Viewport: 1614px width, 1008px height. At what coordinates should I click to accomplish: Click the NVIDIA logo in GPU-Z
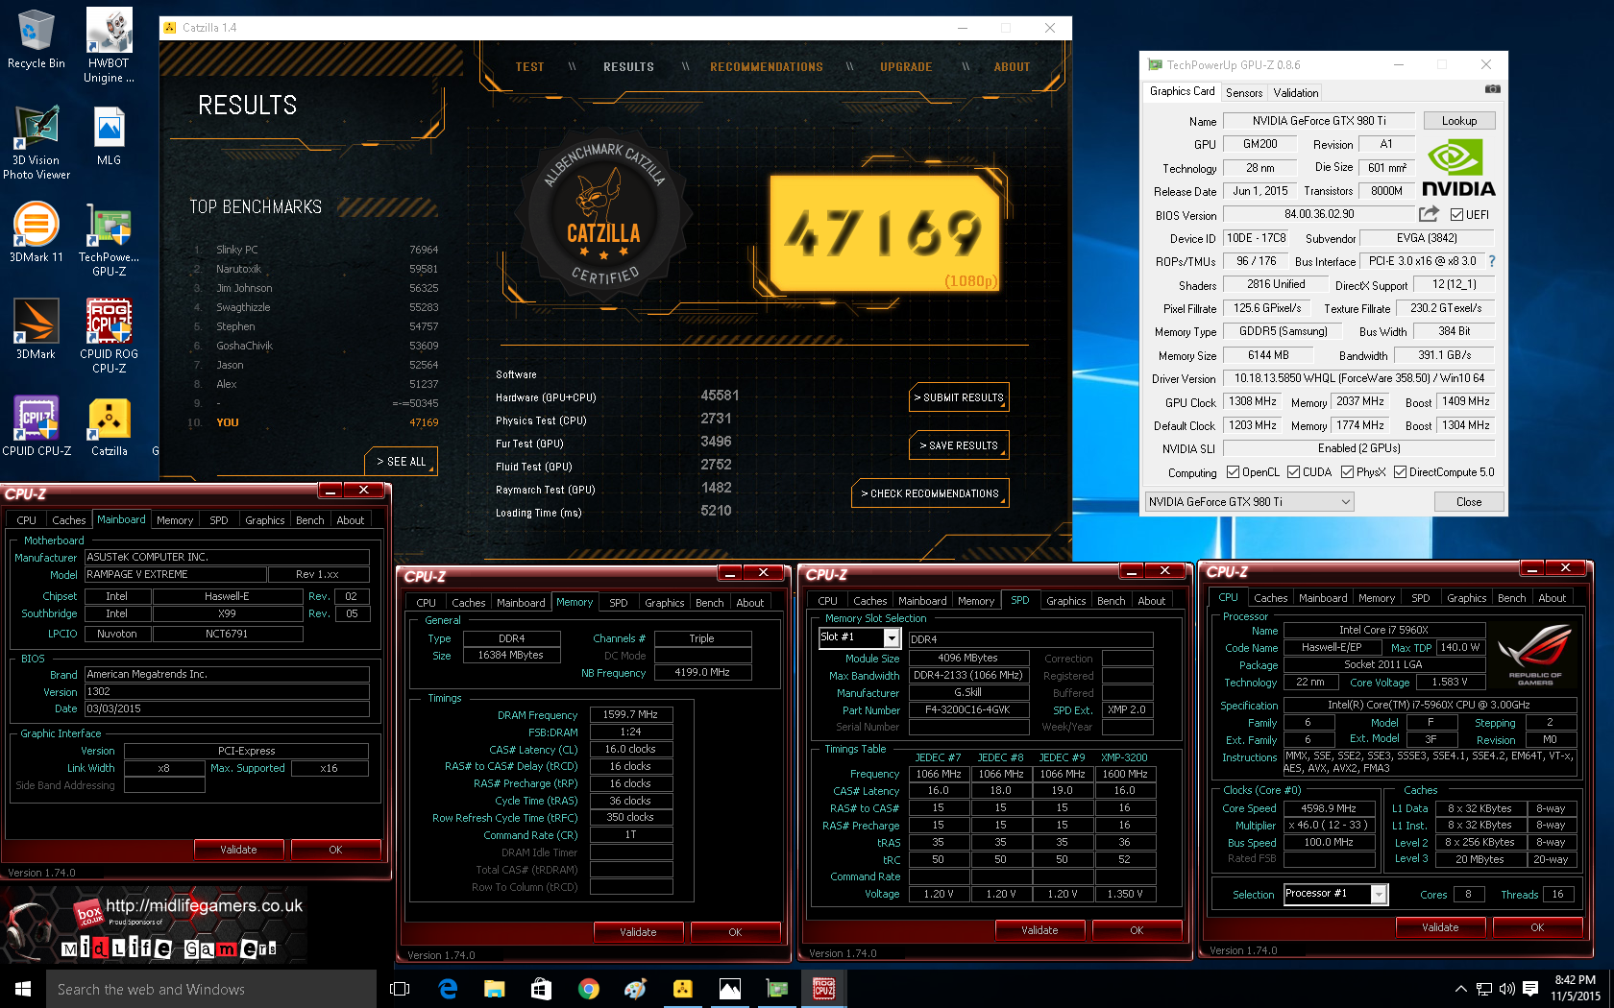(x=1458, y=169)
